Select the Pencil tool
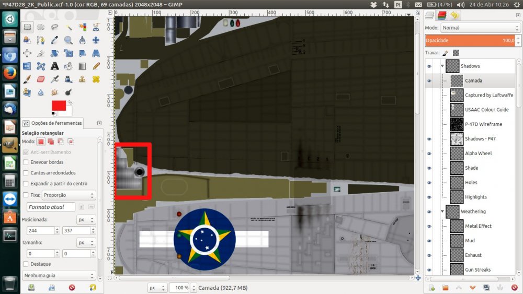523x294 pixels. point(96,66)
